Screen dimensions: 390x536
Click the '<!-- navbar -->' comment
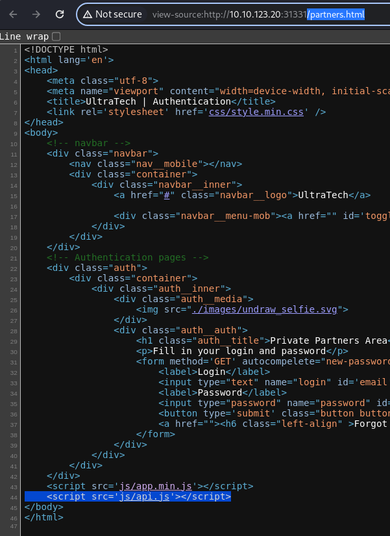pos(88,143)
